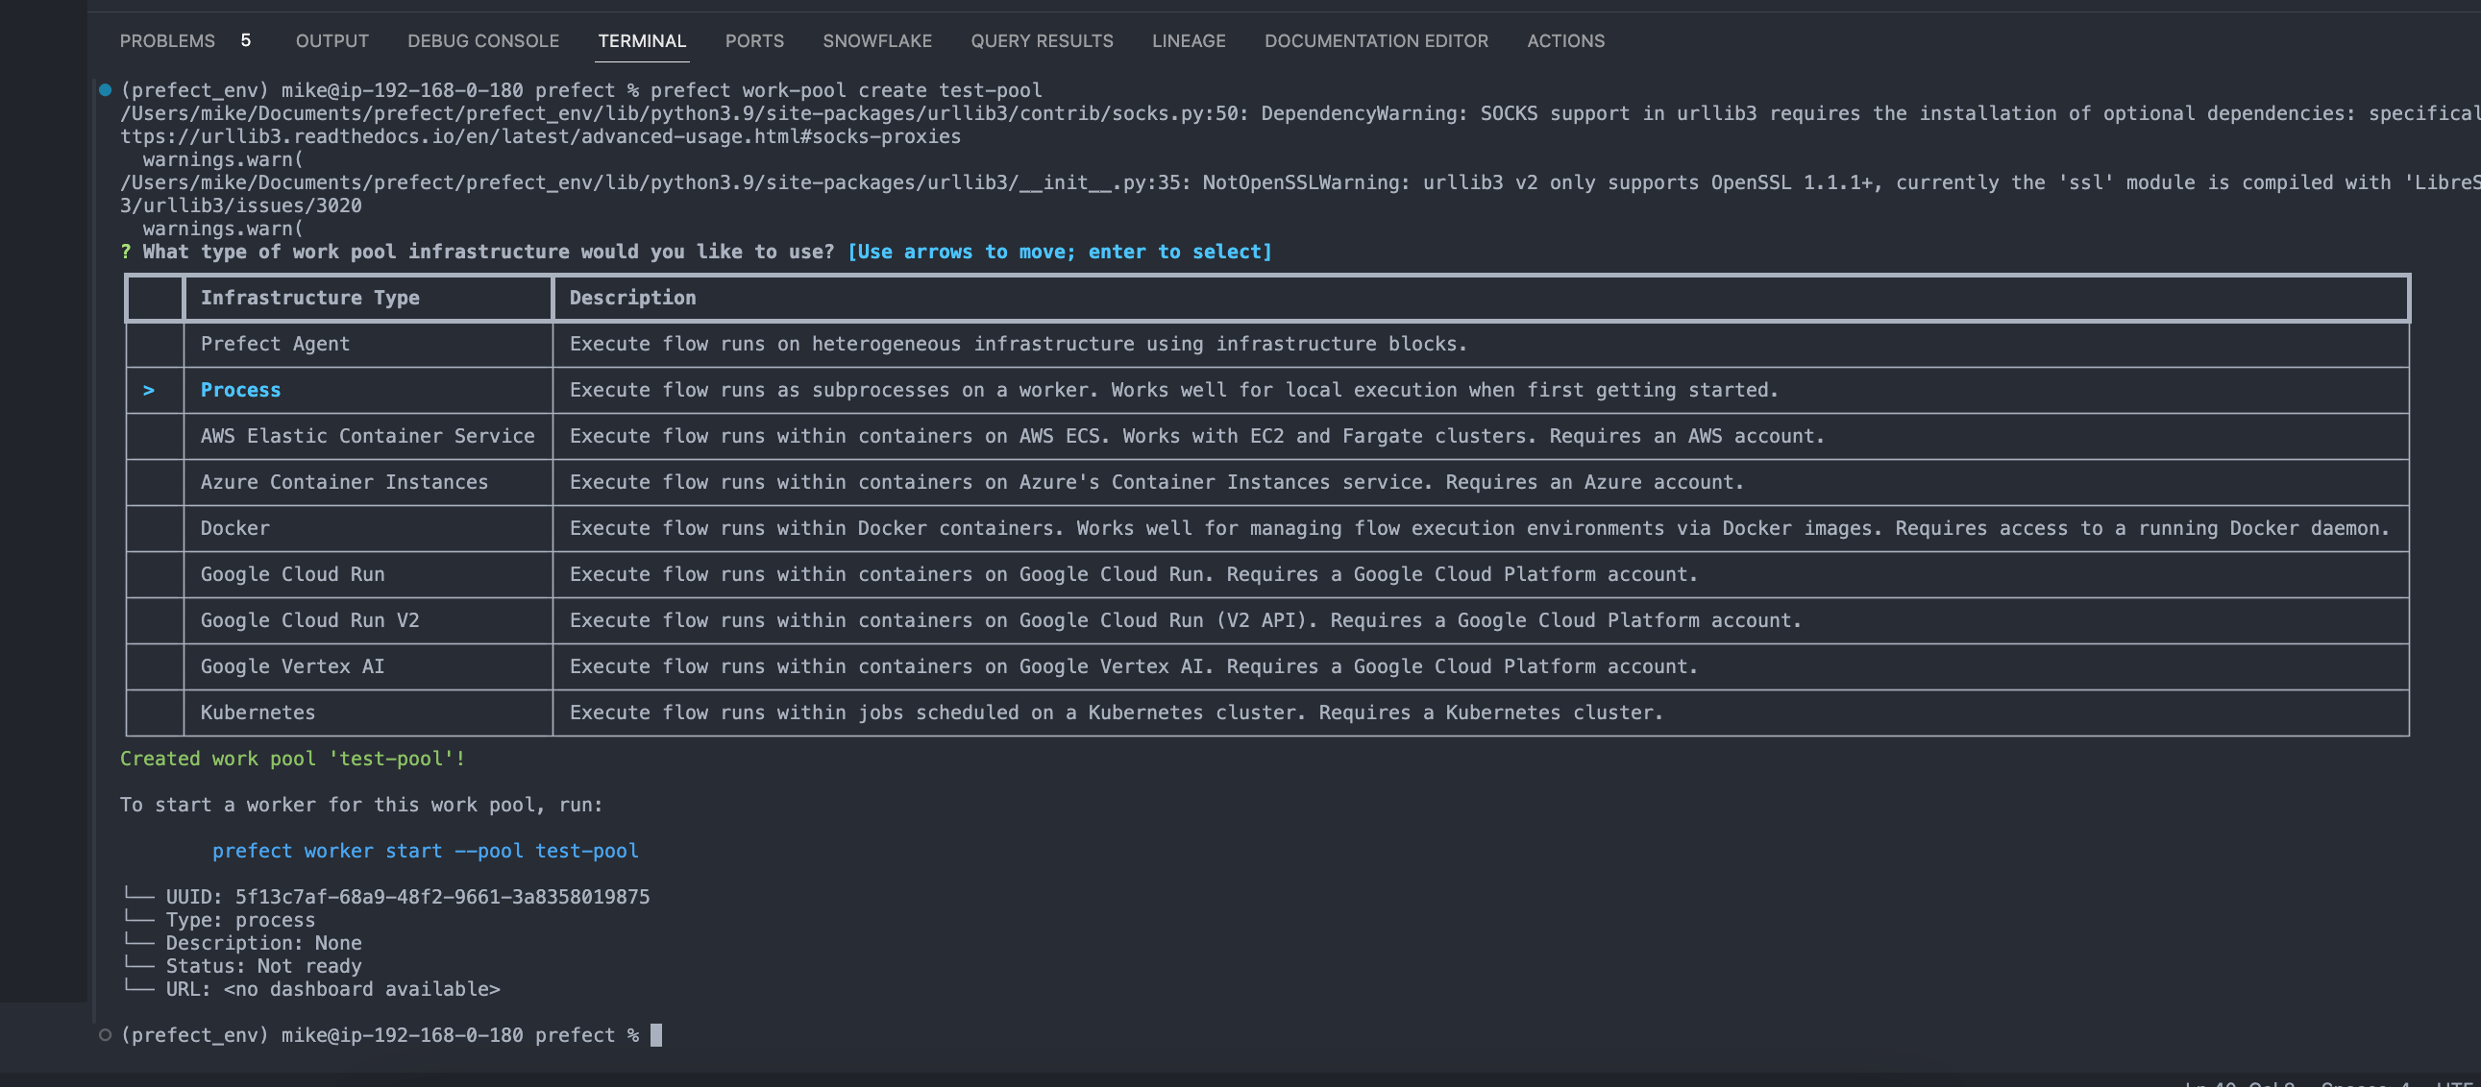Image resolution: width=2481 pixels, height=1087 pixels.
Task: Click the empty circle prompt marker
Action: pos(105,1035)
